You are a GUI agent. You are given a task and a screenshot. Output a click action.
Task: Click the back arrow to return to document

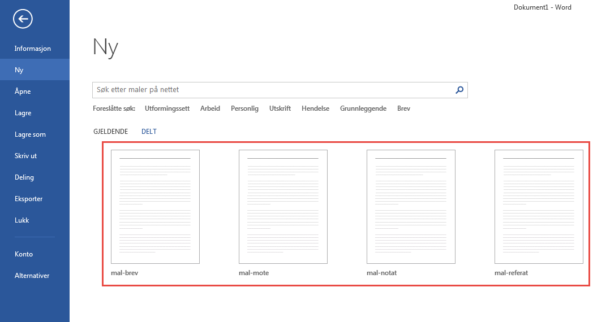click(x=23, y=19)
